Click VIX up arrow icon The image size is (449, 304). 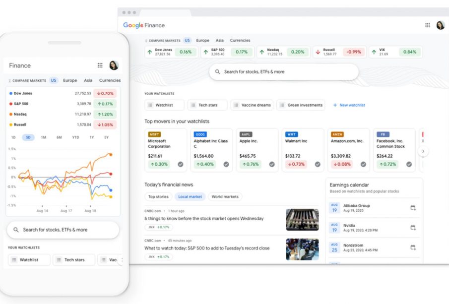pos(374,52)
